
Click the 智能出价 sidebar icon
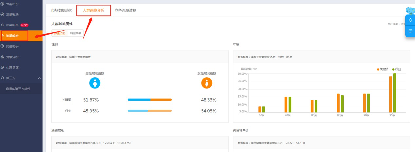click(2, 4)
